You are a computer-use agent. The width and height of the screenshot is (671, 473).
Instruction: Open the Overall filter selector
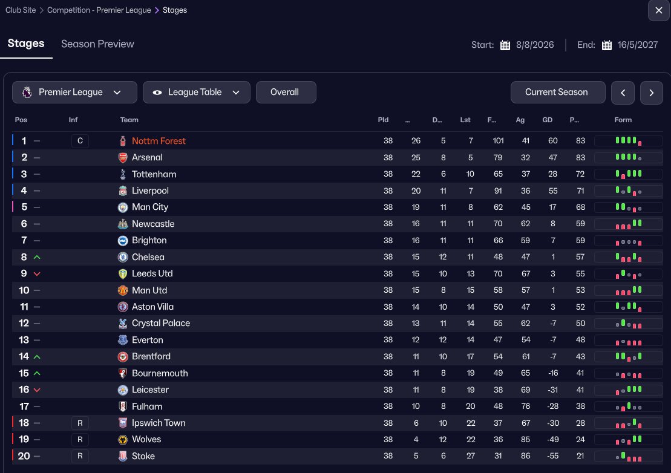point(286,93)
